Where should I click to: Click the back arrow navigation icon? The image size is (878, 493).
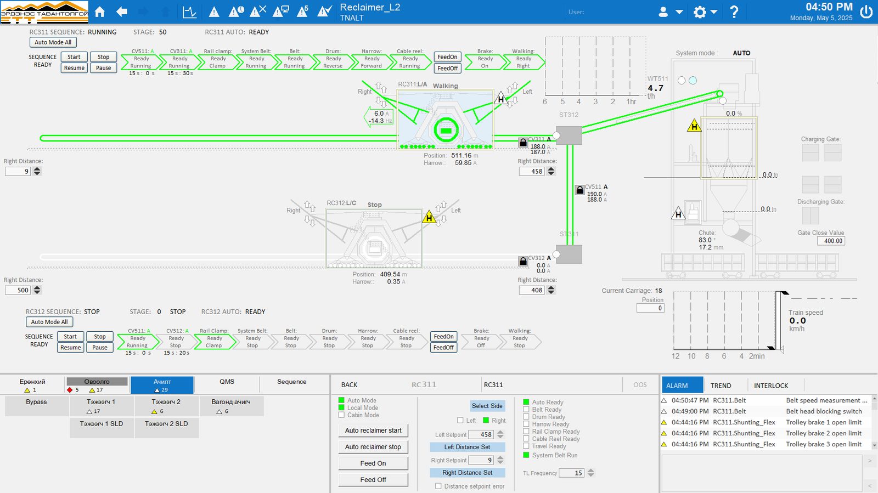click(x=122, y=12)
